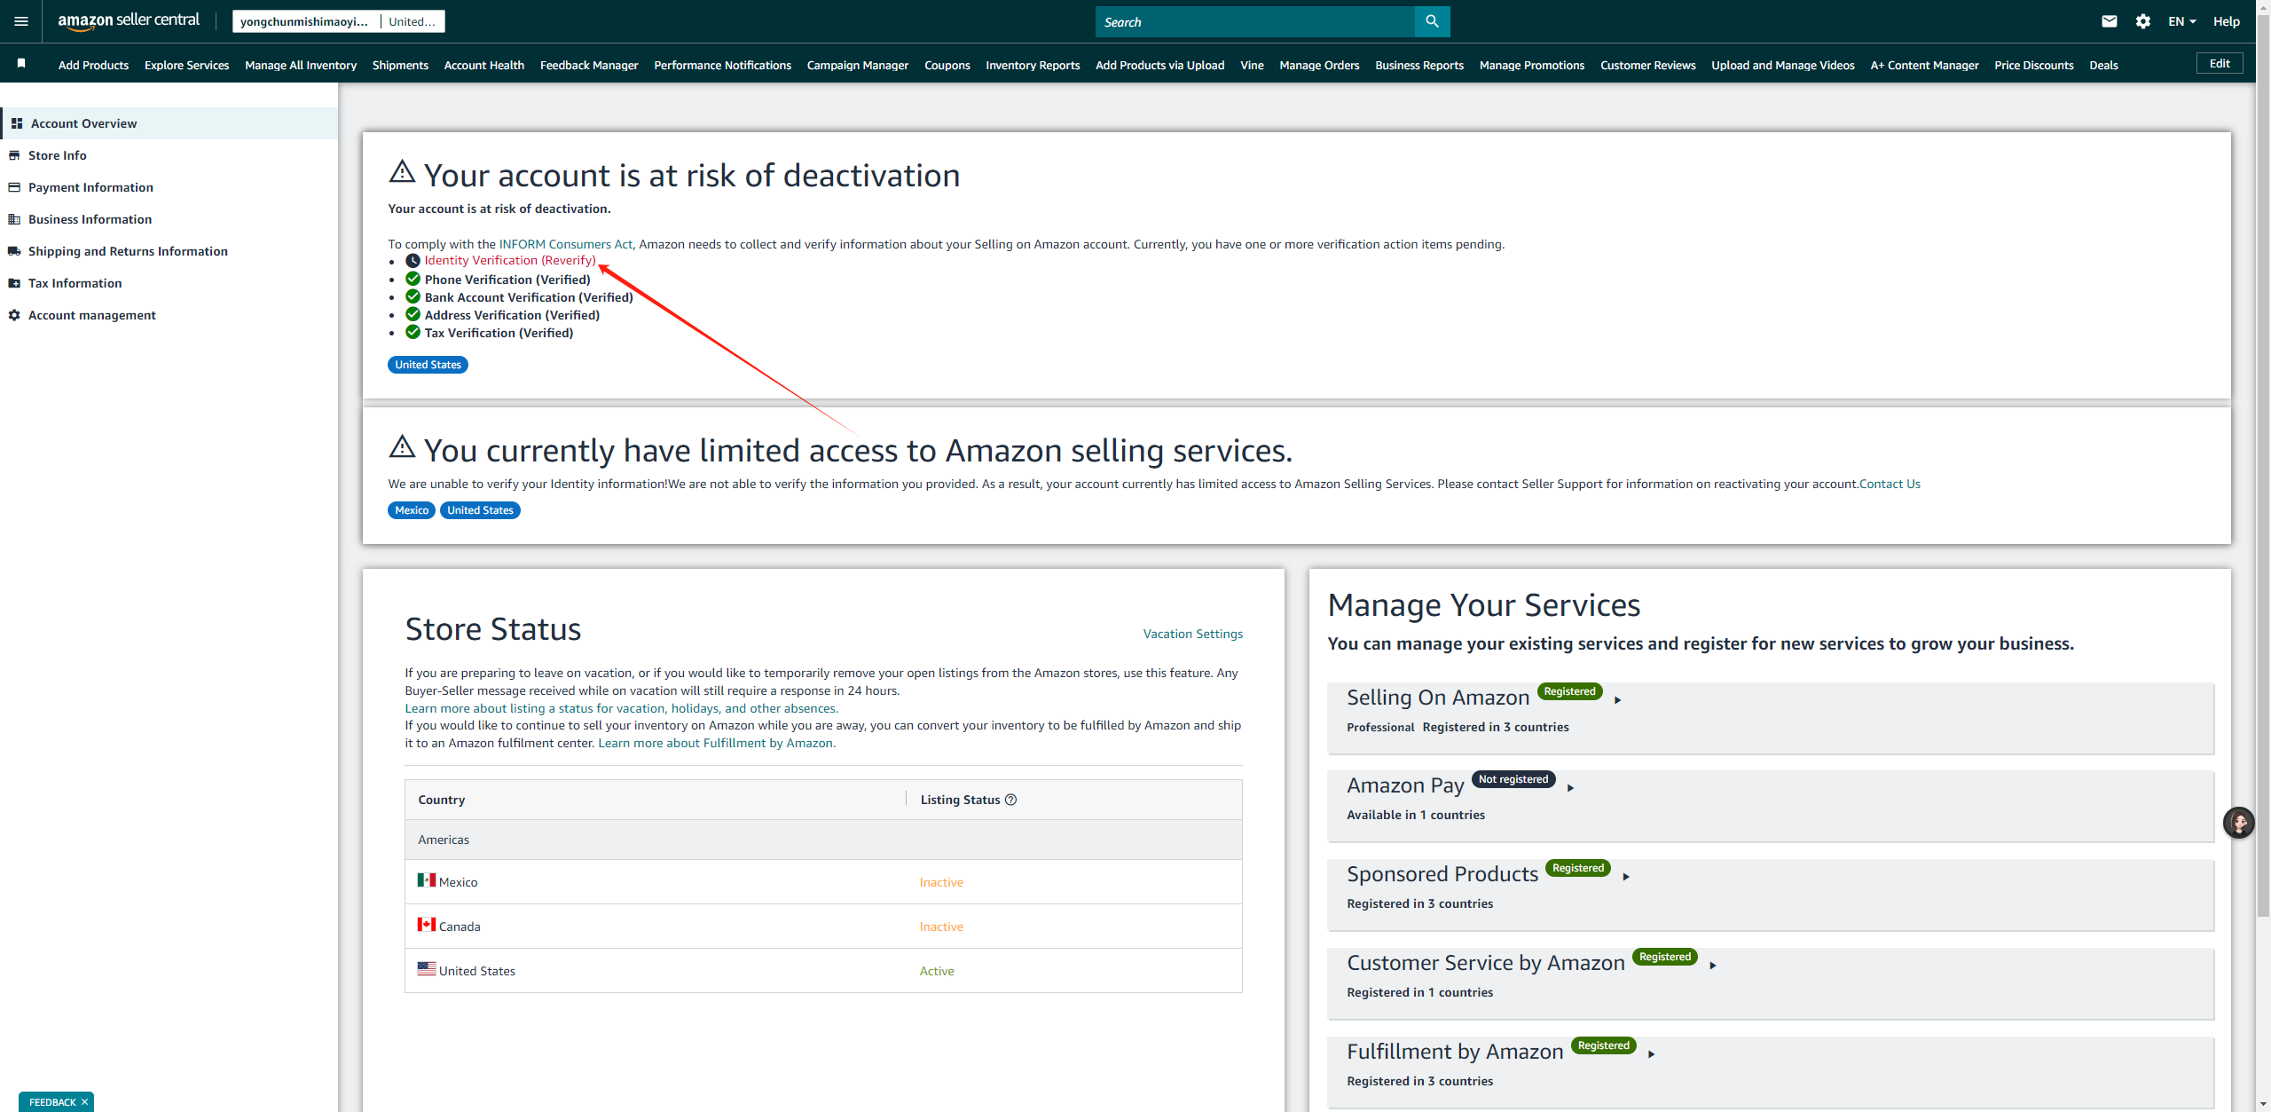Open the Help link
2271x1112 pixels.
(x=2226, y=21)
